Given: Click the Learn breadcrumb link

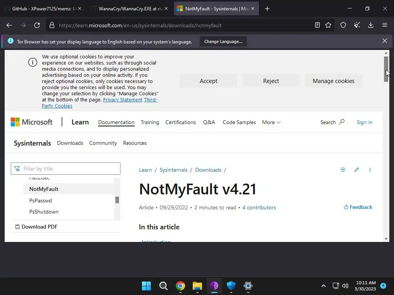Looking at the screenshot, I should pos(145,170).
